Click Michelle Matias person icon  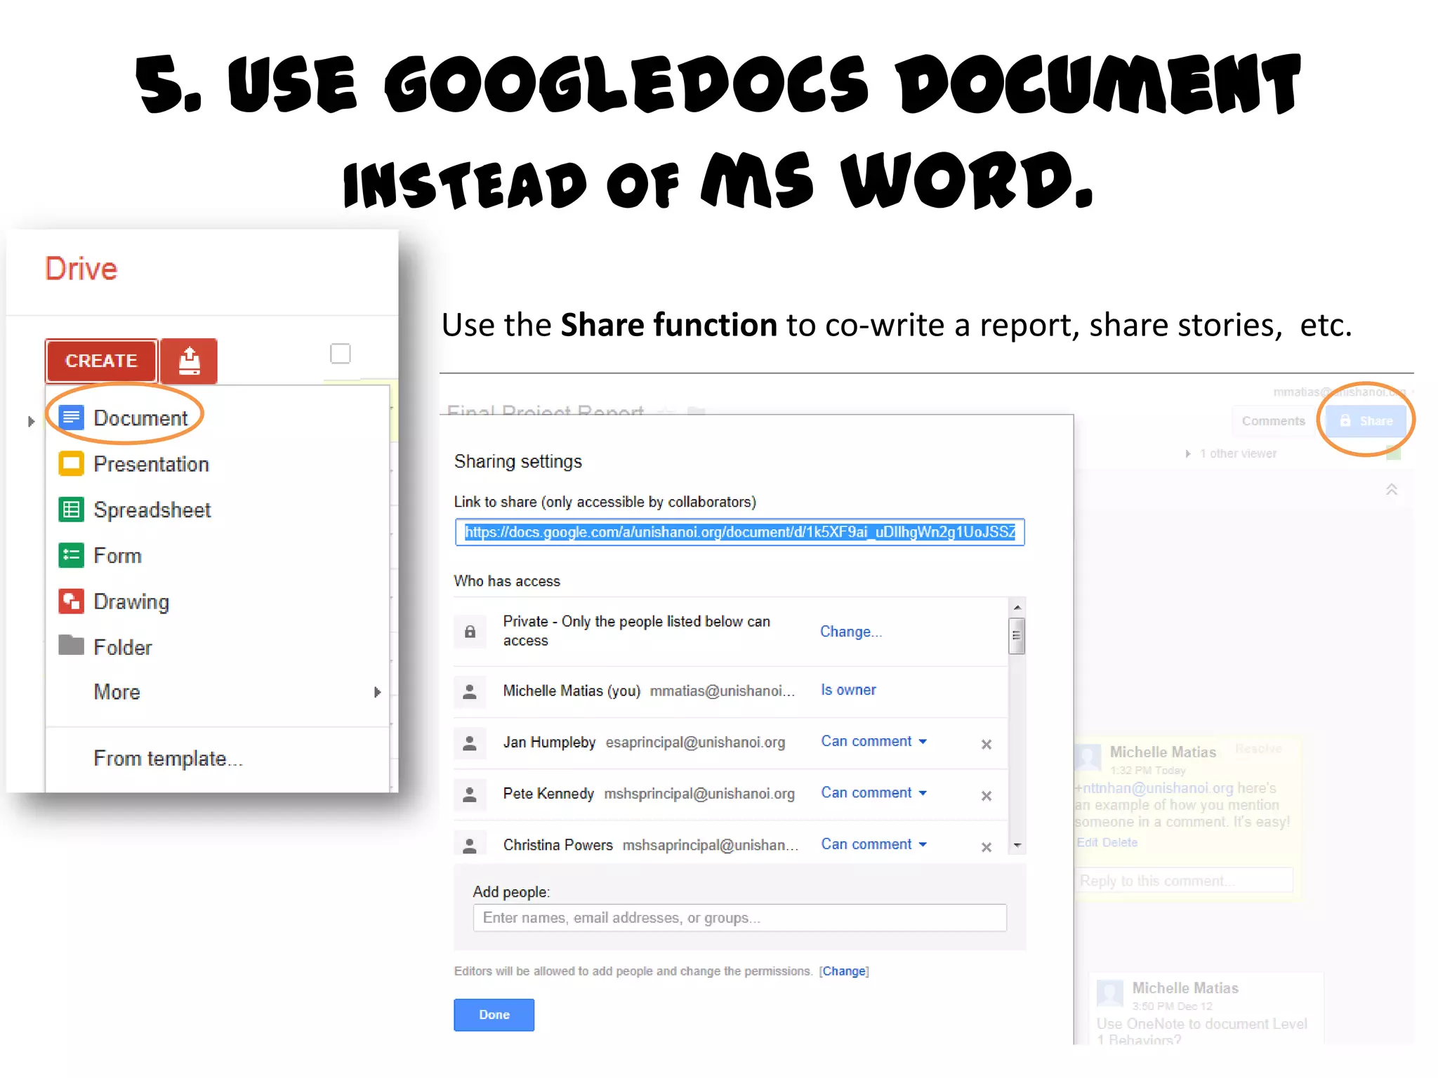click(x=470, y=691)
